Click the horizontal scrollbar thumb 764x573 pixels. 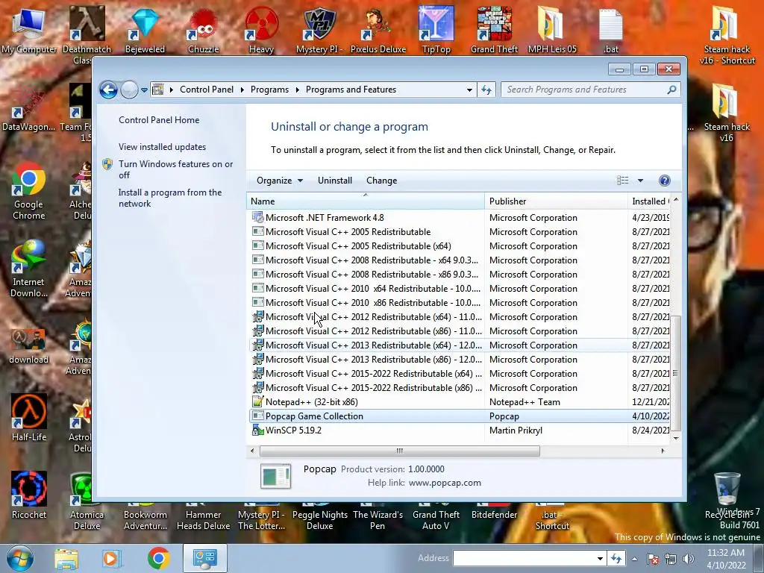coord(400,451)
